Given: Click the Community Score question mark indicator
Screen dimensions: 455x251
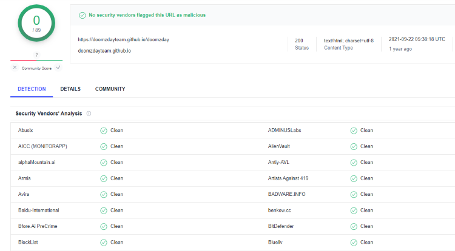Looking at the screenshot, I should pyautogui.click(x=36, y=54).
